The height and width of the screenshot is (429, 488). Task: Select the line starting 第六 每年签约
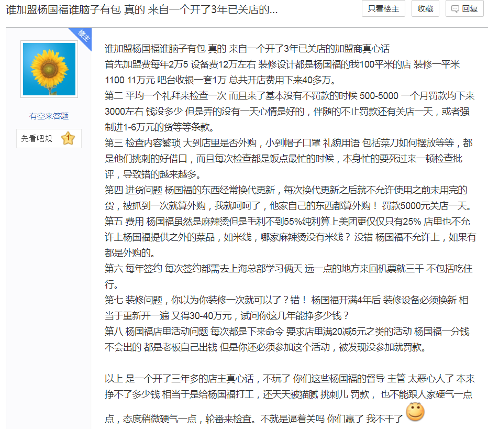(x=289, y=268)
